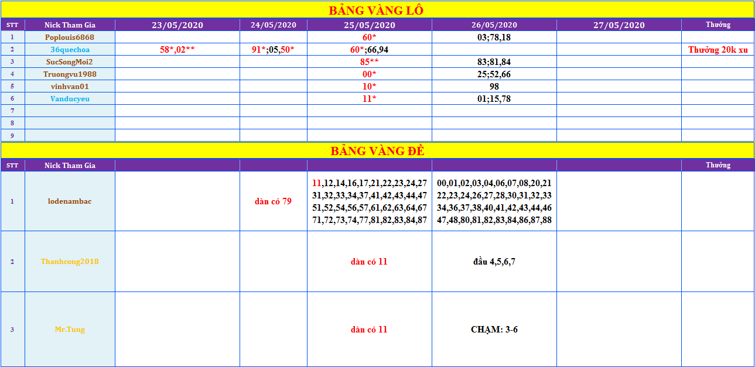
Task: Click the dàn có 79 cell
Action: pos(274,201)
